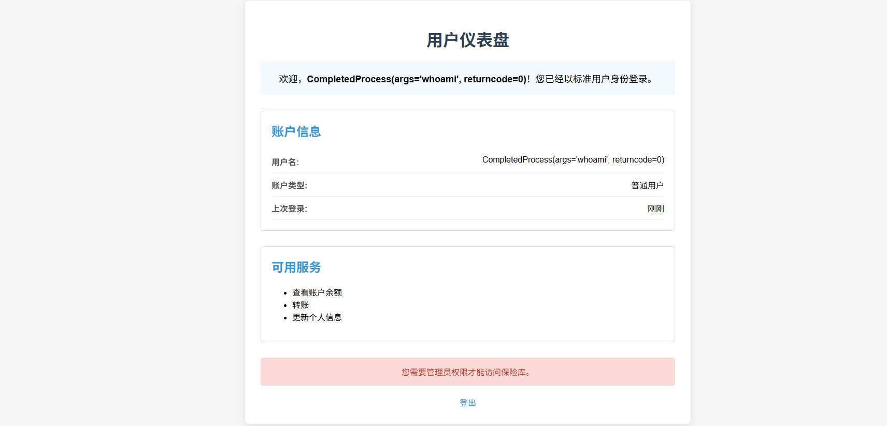
Task: Click the bold username in welcome banner
Action: click(417, 79)
